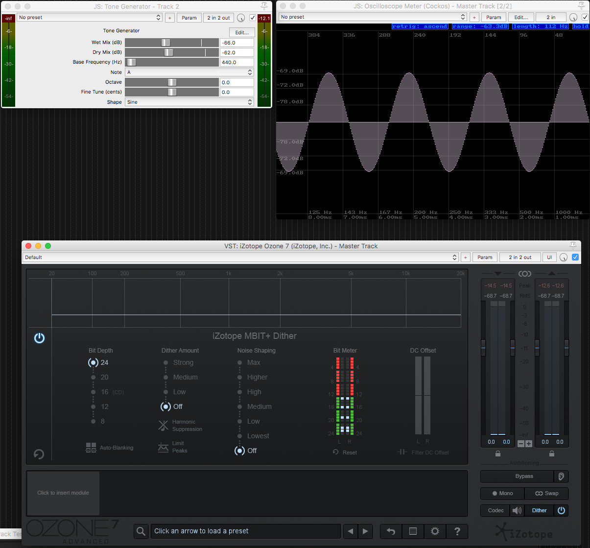Click the Base Frequency (Hz) slider
This screenshot has height=548, width=590.
pos(172,62)
